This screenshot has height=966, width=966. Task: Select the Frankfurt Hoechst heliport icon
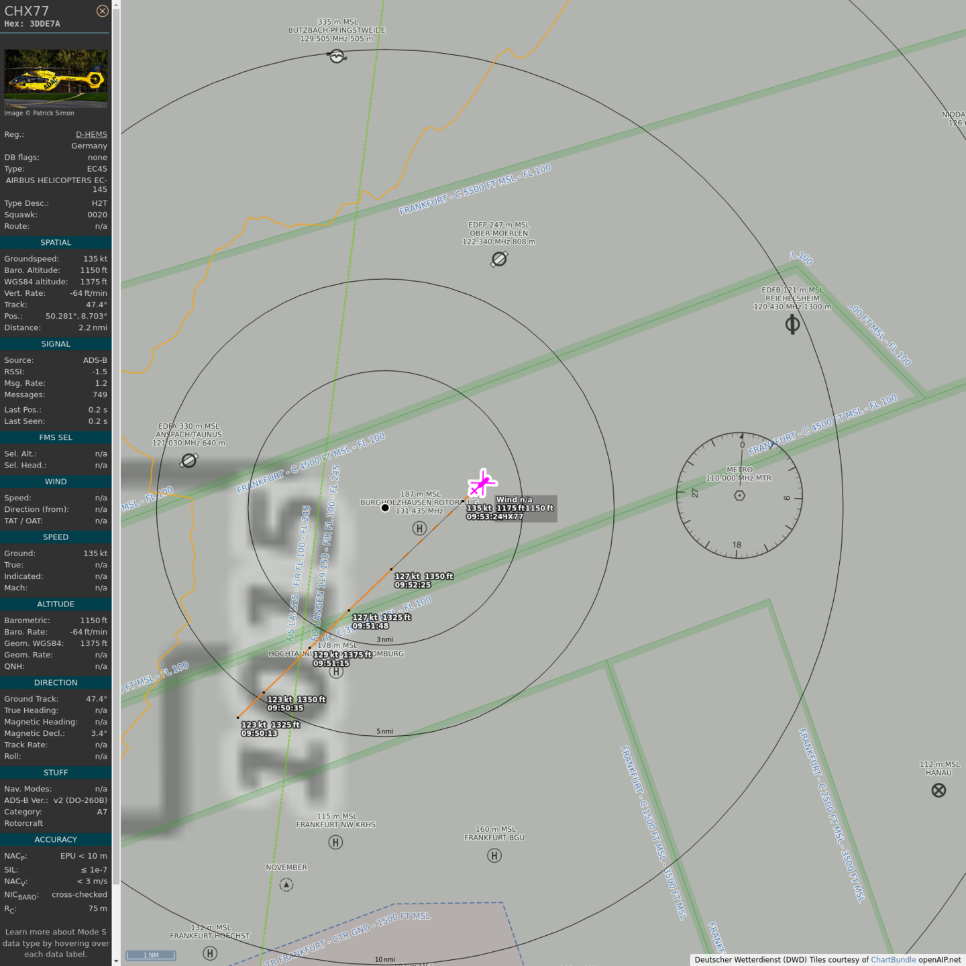(x=210, y=953)
